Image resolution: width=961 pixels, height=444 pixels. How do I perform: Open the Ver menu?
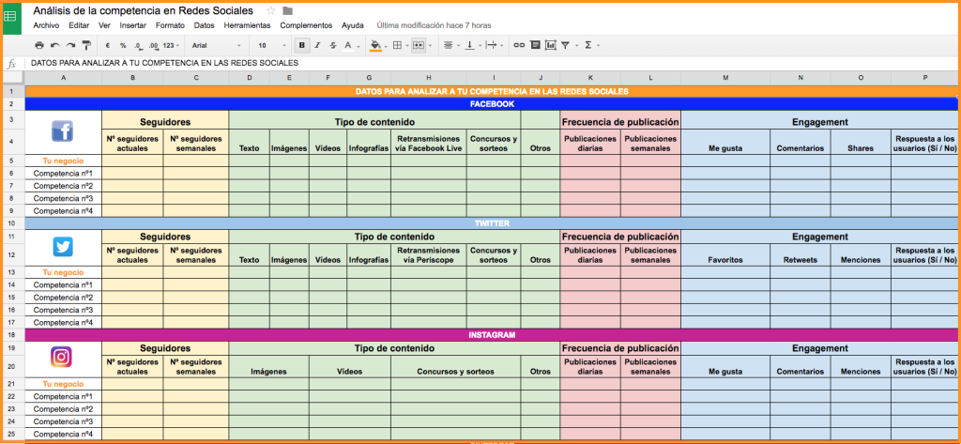(104, 25)
